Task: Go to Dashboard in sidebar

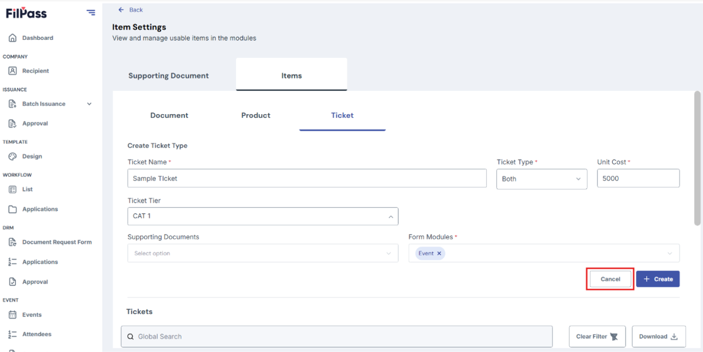Action: coord(37,38)
